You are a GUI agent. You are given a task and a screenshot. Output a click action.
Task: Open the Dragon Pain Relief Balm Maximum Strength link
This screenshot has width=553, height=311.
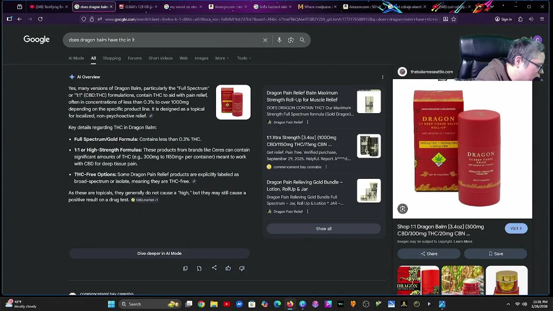point(302,96)
